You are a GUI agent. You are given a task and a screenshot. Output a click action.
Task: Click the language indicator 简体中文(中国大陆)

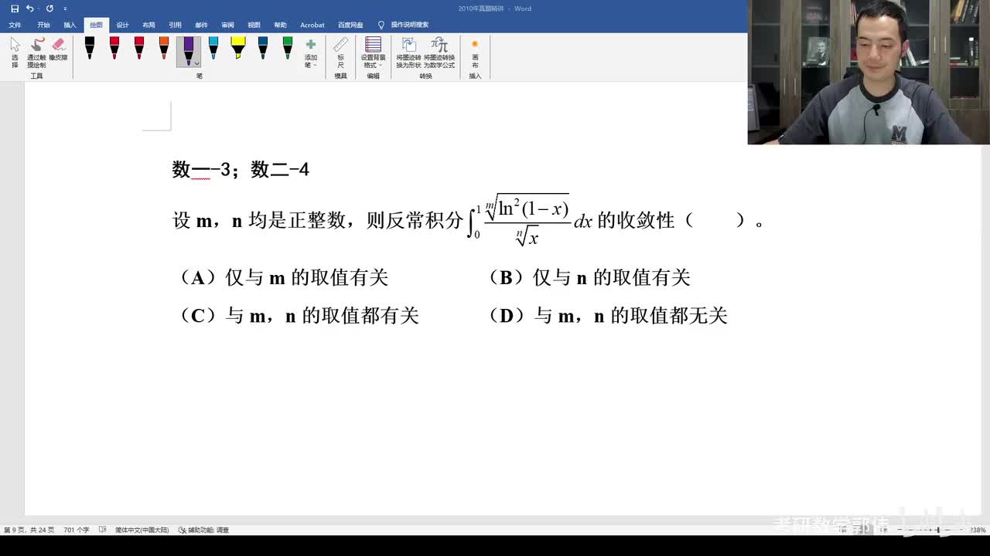(142, 530)
